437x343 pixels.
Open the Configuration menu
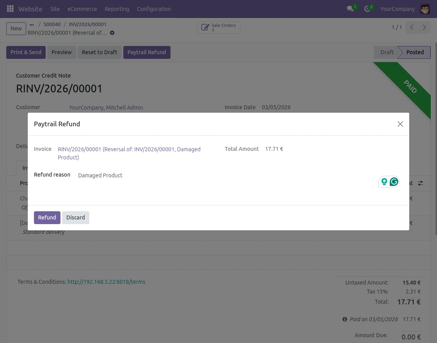point(154,9)
